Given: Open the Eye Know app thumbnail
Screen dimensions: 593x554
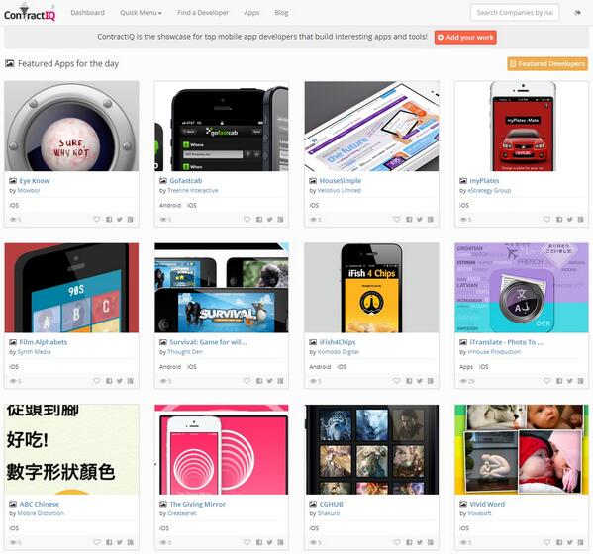Looking at the screenshot, I should point(71,126).
